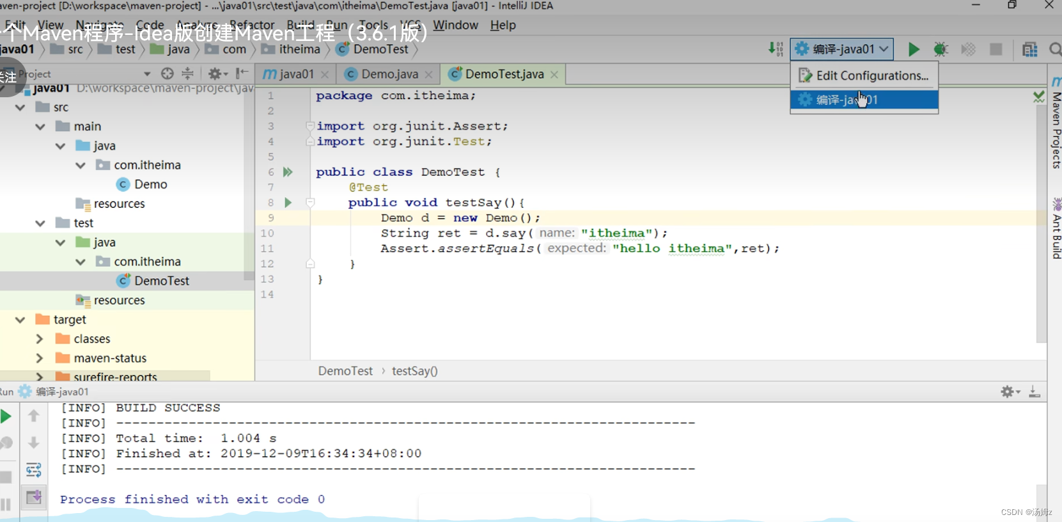1062x522 pixels.
Task: Hide the Project tool window
Action: tap(242, 74)
